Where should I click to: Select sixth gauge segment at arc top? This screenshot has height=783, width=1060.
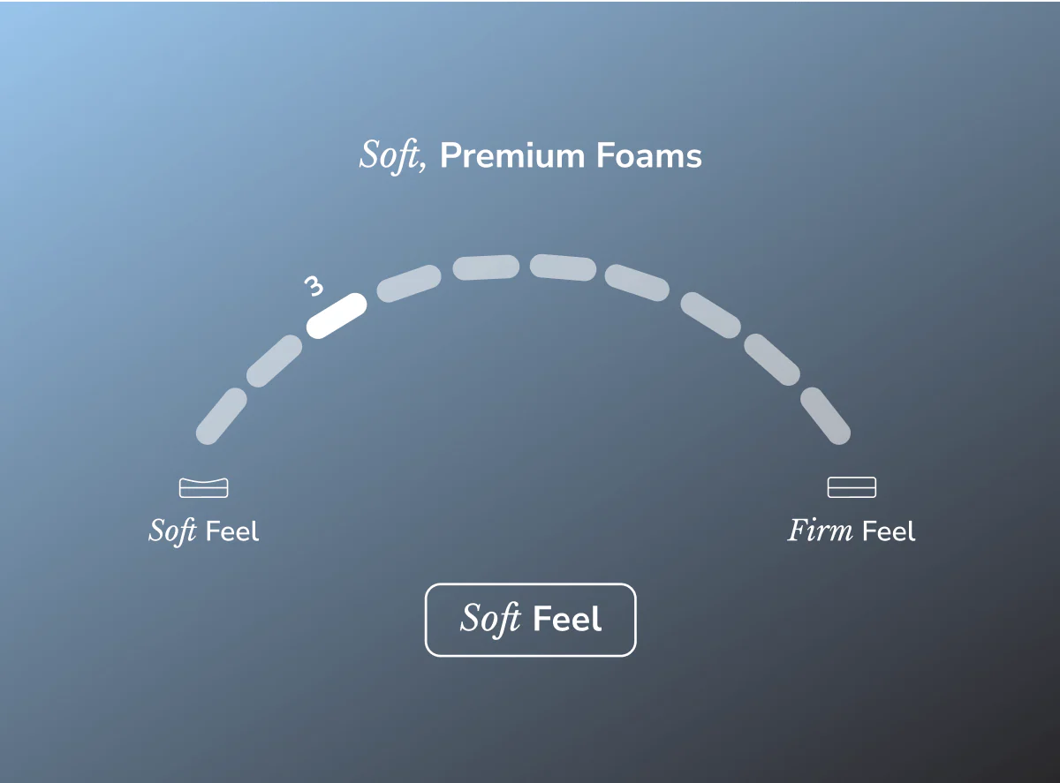pyautogui.click(x=564, y=267)
